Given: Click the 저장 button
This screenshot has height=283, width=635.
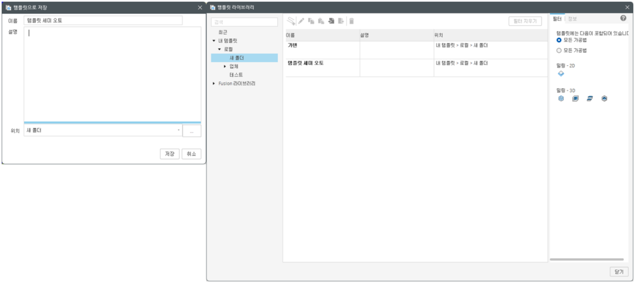Looking at the screenshot, I should click(170, 154).
